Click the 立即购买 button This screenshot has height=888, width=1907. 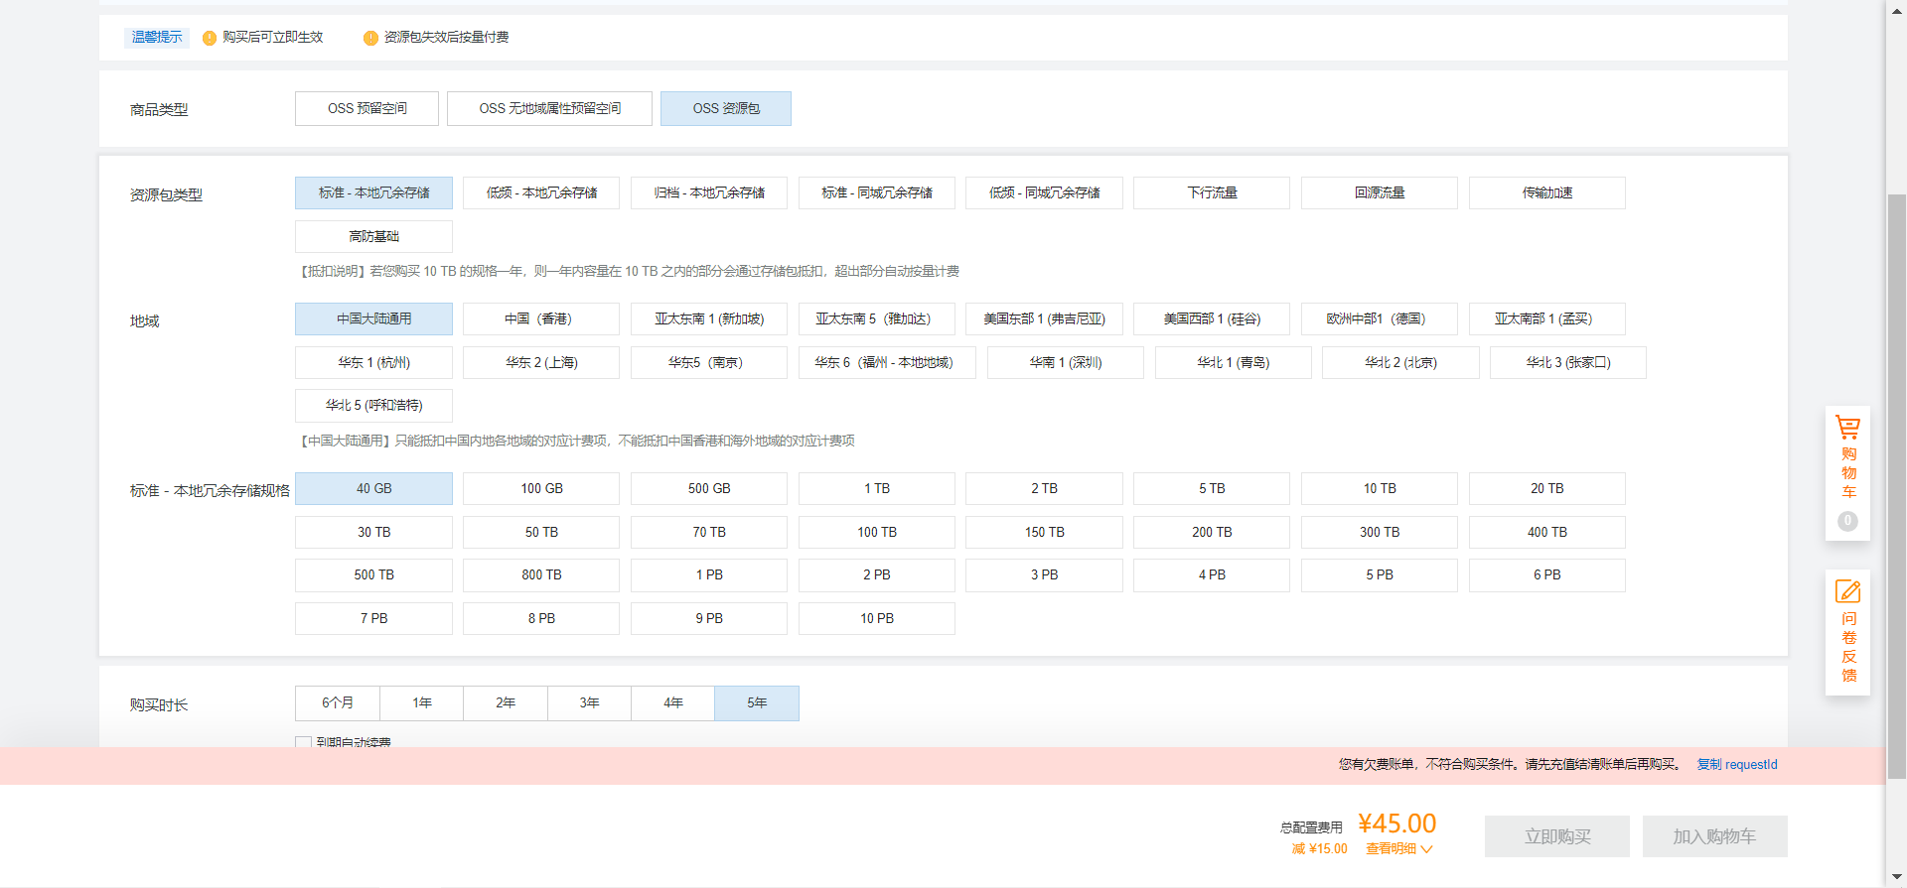(1556, 836)
